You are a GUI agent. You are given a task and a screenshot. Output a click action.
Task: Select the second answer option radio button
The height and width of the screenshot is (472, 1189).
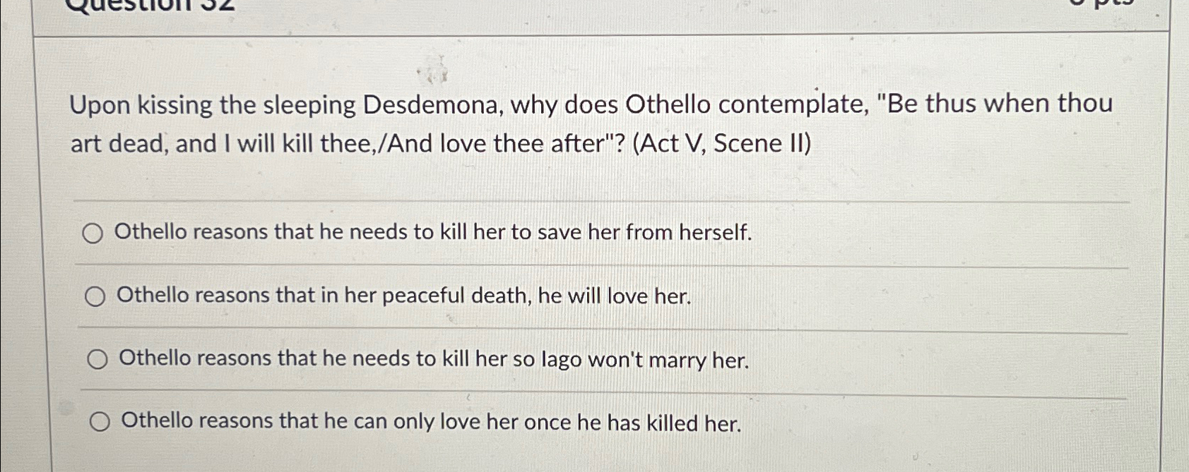pos(95,296)
